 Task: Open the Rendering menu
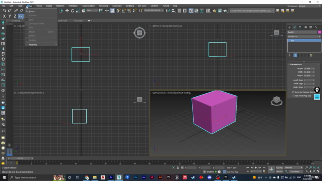[x=103, y=6]
